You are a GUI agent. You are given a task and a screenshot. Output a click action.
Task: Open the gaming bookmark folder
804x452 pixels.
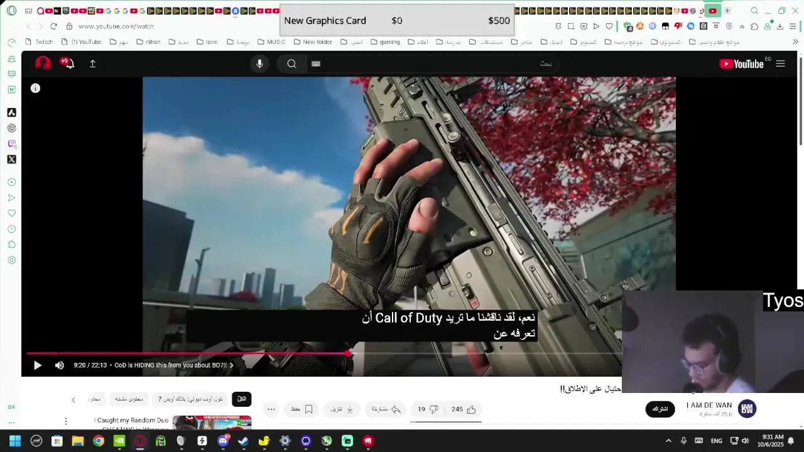pos(384,42)
